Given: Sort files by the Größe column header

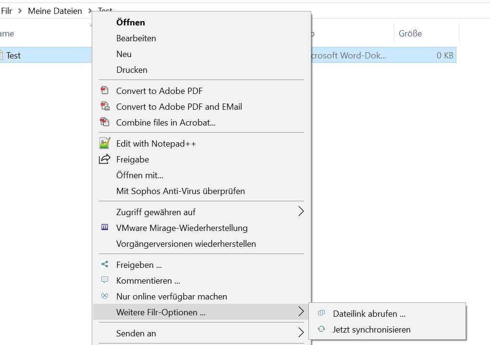Looking at the screenshot, I should (x=410, y=34).
